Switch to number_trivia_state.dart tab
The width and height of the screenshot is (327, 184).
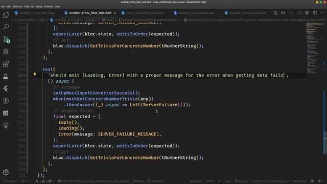coord(194,13)
